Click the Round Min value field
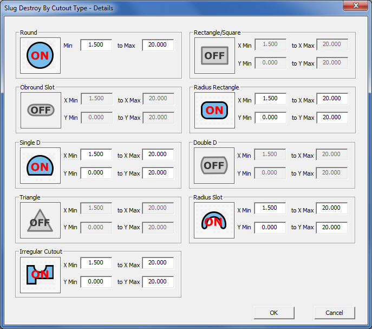Screen dimensions: 372x329 [x=96, y=45]
